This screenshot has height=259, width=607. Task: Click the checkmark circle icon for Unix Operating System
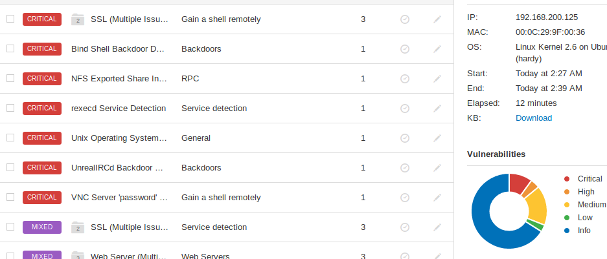coord(405,138)
